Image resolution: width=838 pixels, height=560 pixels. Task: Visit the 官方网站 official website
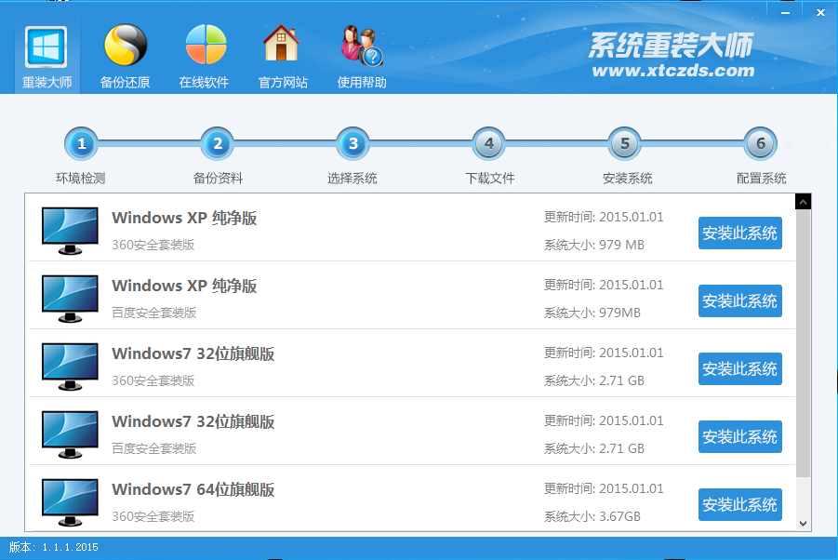pos(283,57)
